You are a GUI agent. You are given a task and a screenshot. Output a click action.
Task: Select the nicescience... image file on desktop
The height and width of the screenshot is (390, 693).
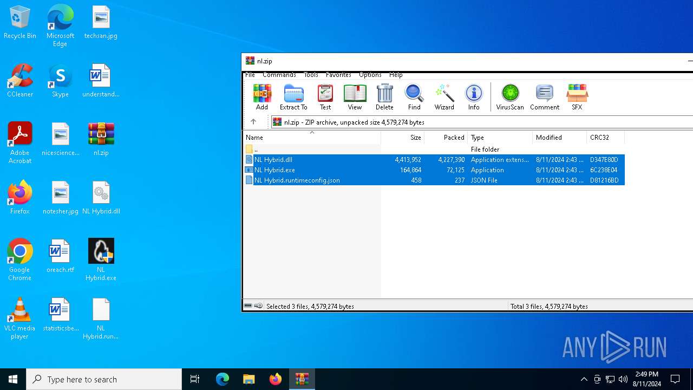(x=61, y=139)
